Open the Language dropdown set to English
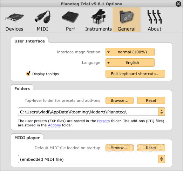The image size is (183, 171). pyautogui.click(x=130, y=63)
